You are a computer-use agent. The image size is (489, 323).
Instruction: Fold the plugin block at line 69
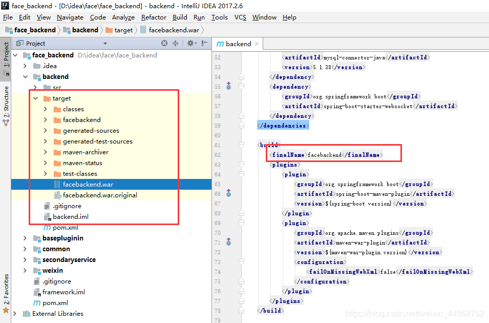click(x=241, y=223)
